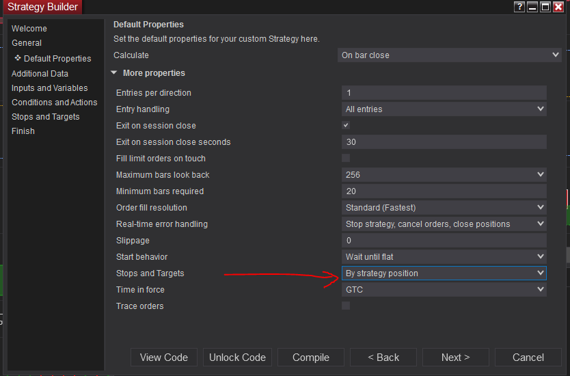The width and height of the screenshot is (570, 376).
Task: Go to the Additional Data page
Action: pyautogui.click(x=40, y=74)
